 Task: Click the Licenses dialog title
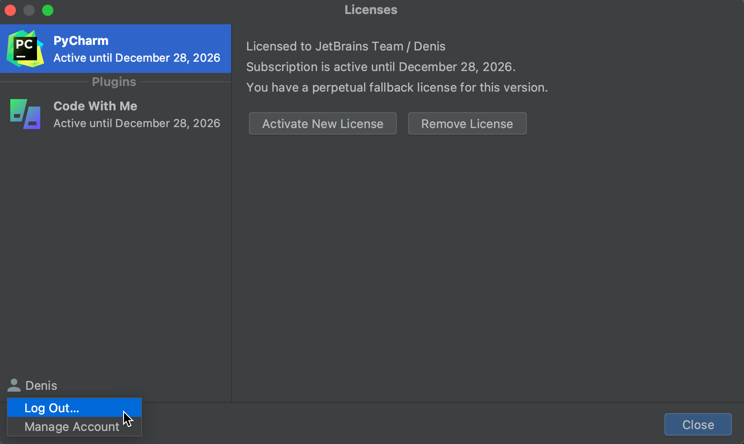pyautogui.click(x=370, y=9)
